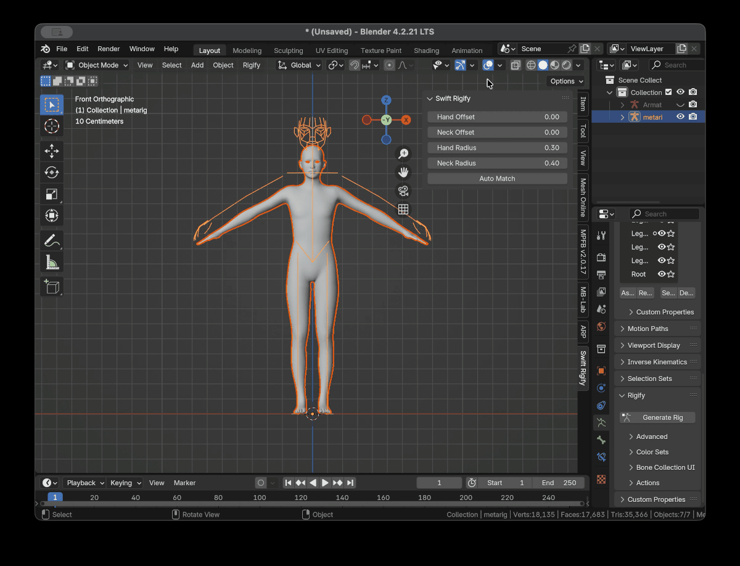Hide metarig in viewport via eye icon
Image resolution: width=740 pixels, height=566 pixels.
tap(680, 117)
